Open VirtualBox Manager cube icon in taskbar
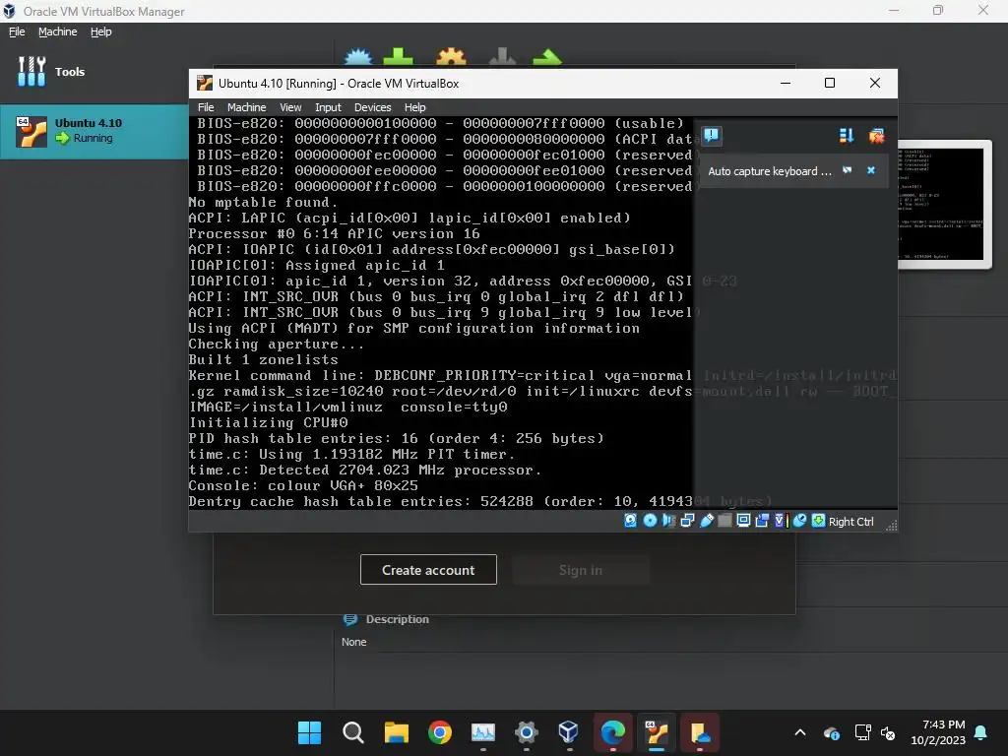 pos(569,732)
